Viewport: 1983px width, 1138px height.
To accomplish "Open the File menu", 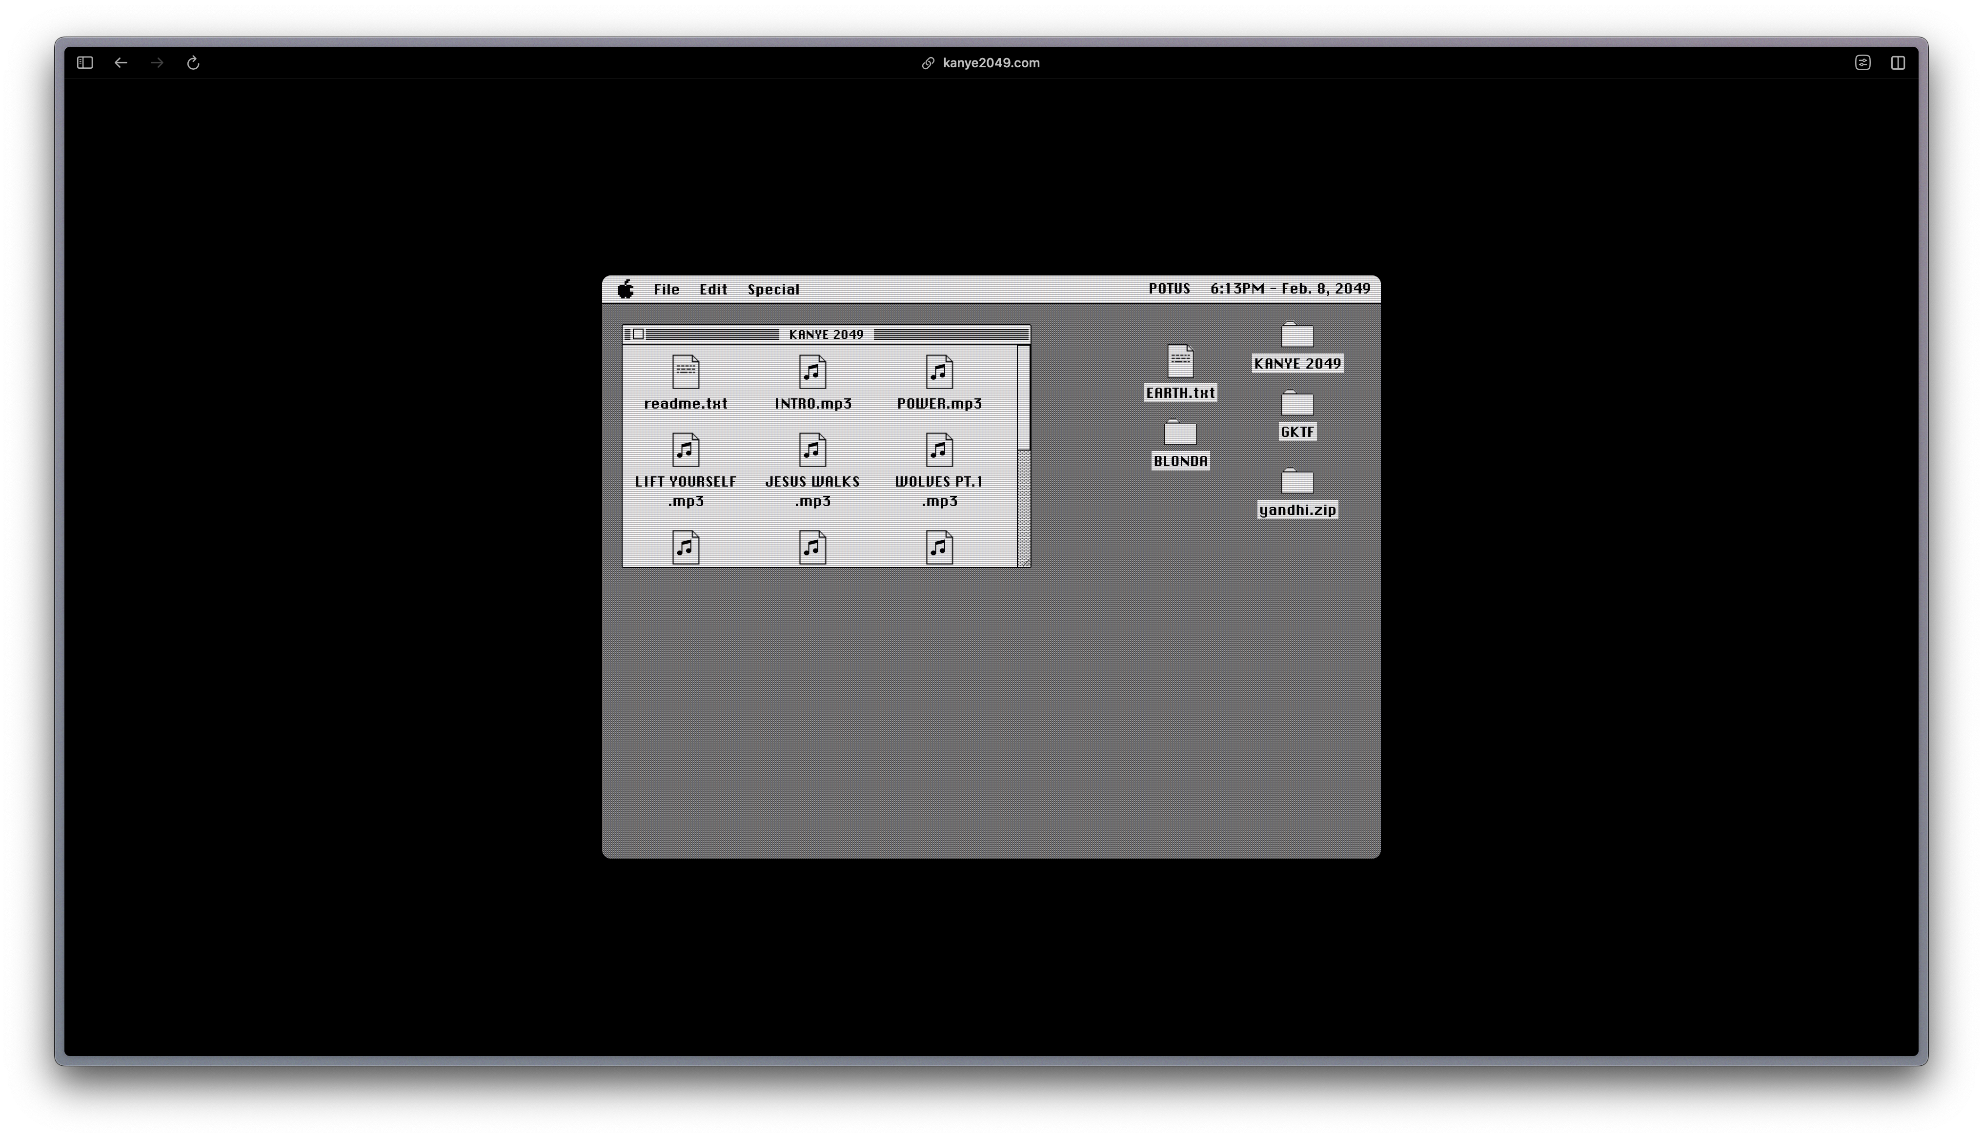I will [666, 289].
